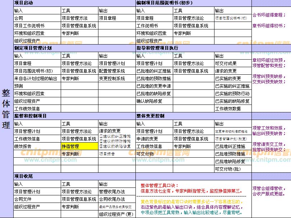This screenshot has width=291, height=218.
Task: Select the 配置管理系统 output cell
Action: pyautogui.click(x=116, y=71)
